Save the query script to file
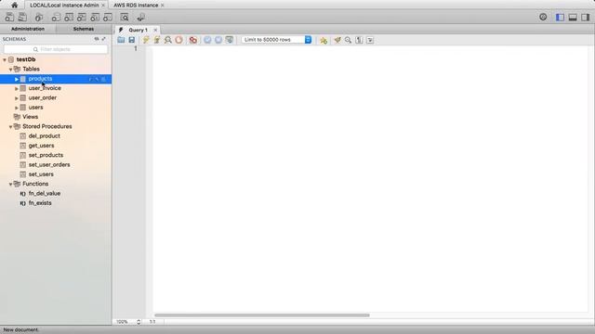 [x=132, y=40]
